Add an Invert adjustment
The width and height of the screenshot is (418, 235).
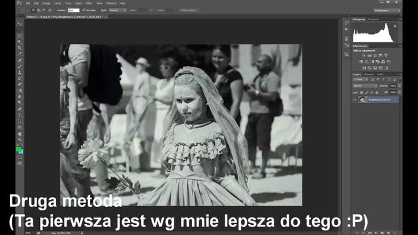pyautogui.click(x=364, y=68)
